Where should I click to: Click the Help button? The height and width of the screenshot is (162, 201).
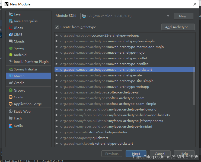(x=184, y=154)
